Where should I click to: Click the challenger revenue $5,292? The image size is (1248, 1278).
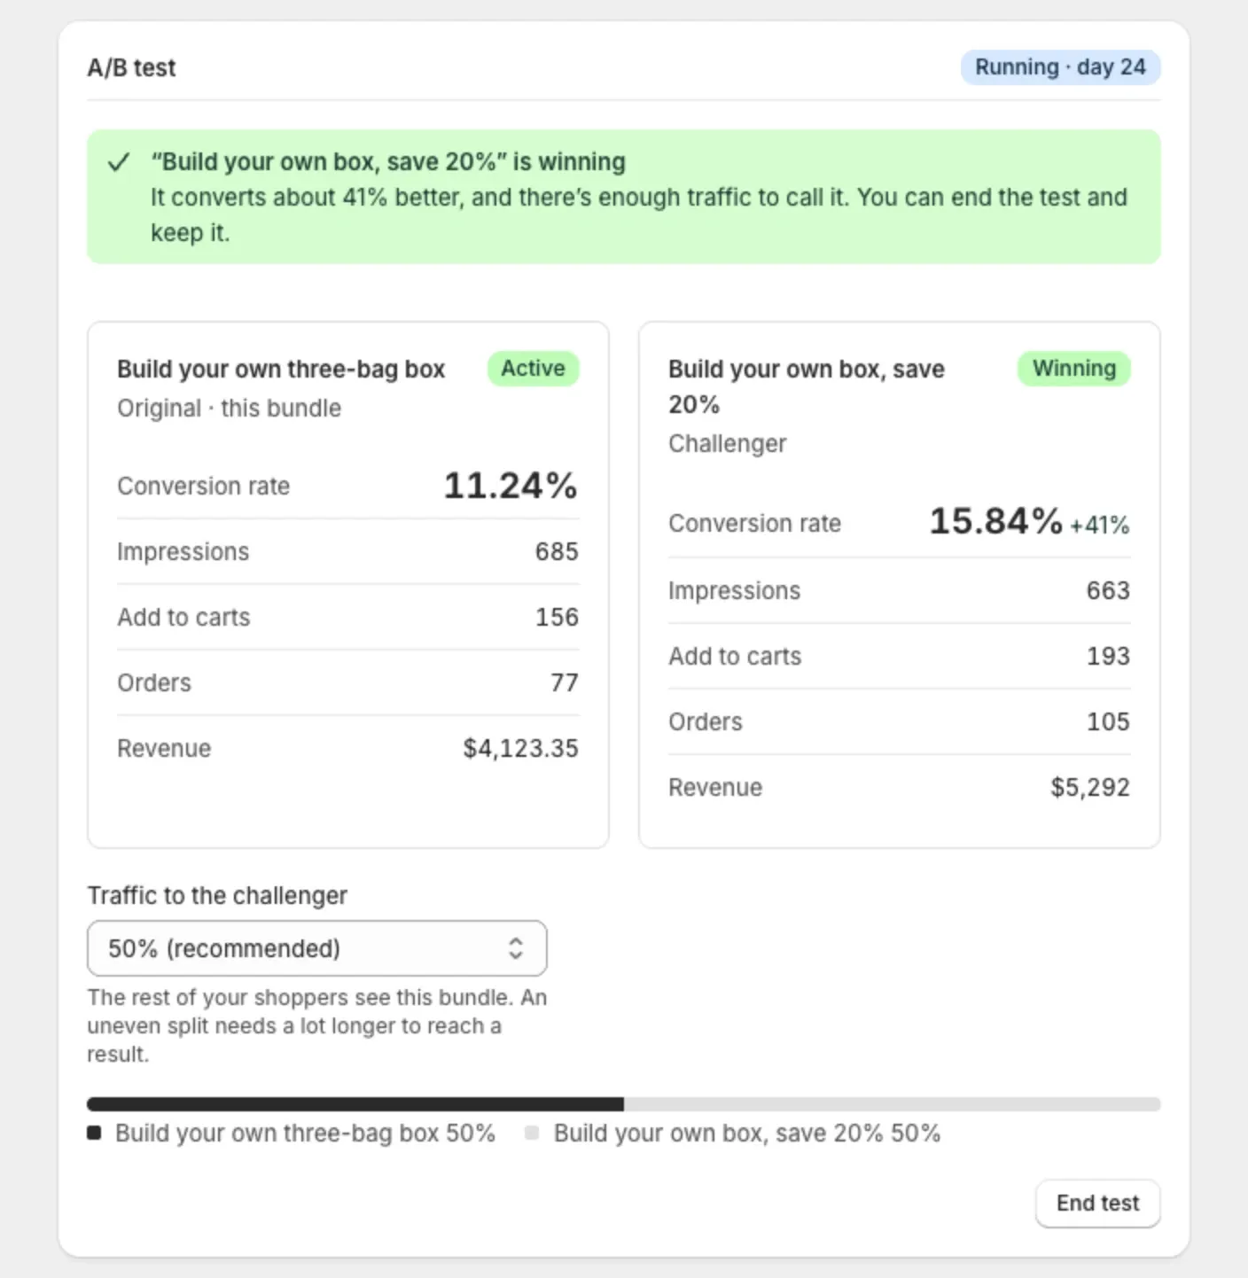click(x=1090, y=787)
